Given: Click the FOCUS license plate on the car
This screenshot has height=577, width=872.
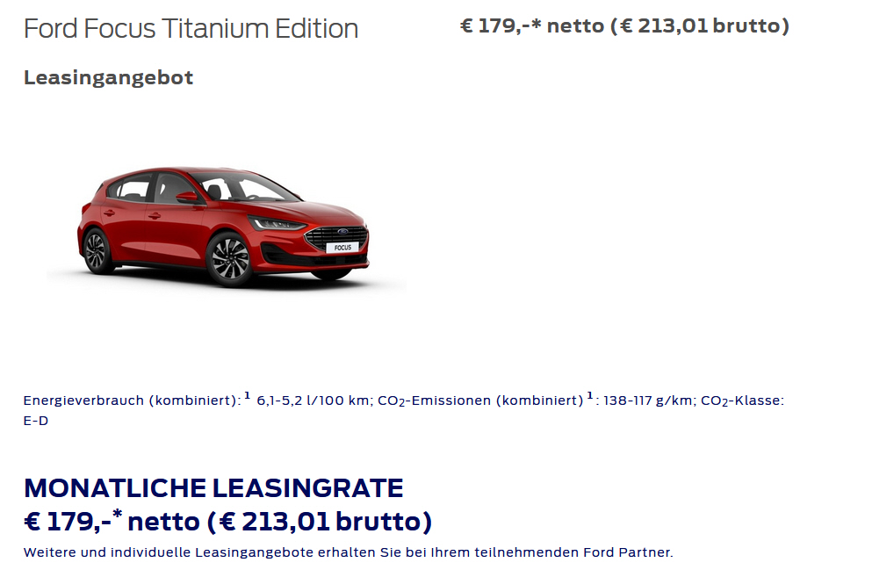Looking at the screenshot, I should coord(342,248).
